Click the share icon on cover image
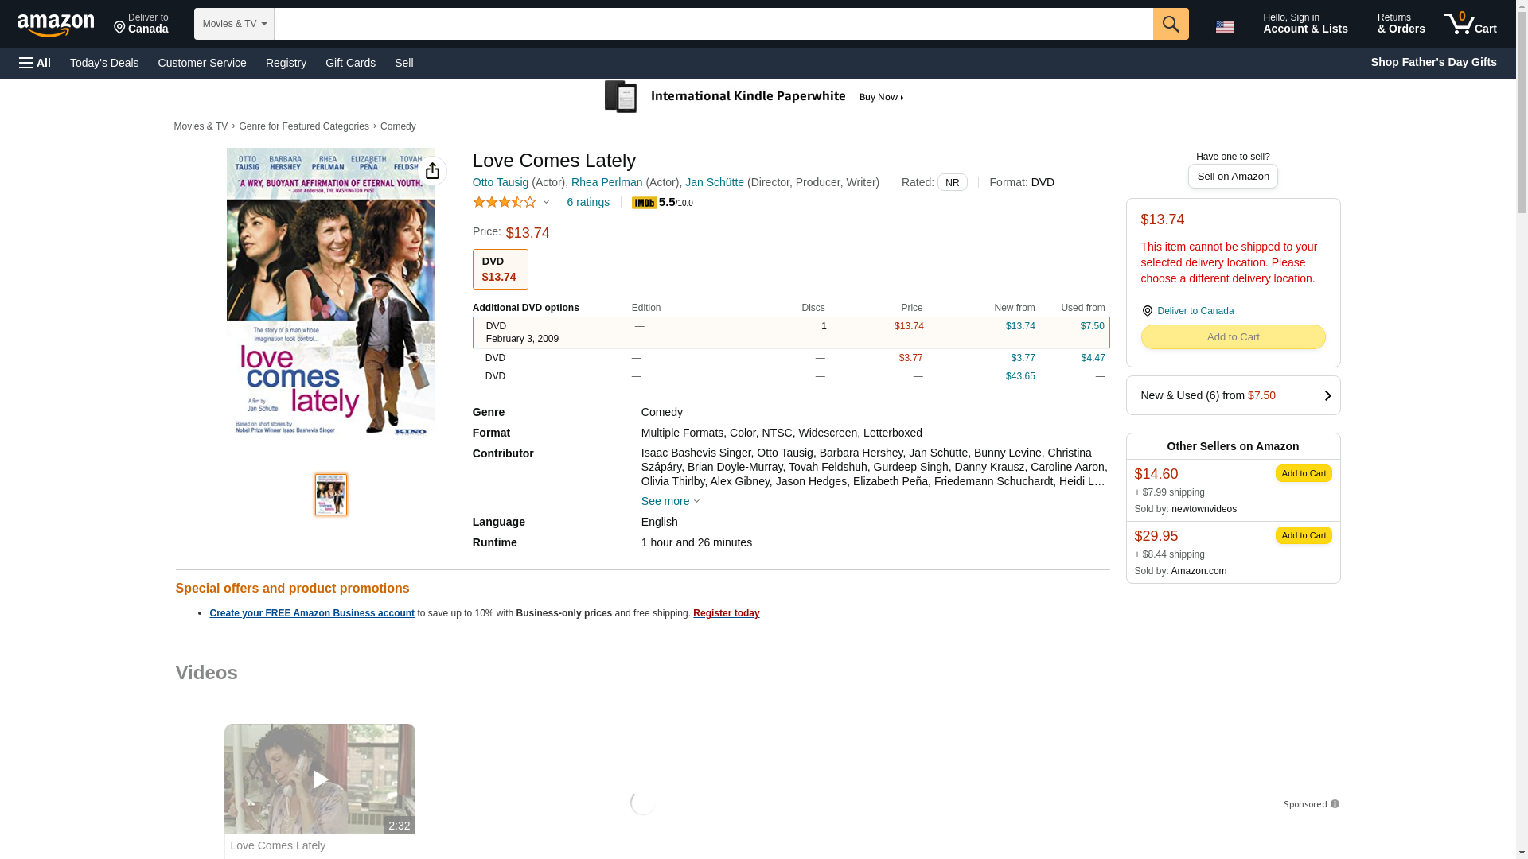Image resolution: width=1528 pixels, height=859 pixels. 432,171
